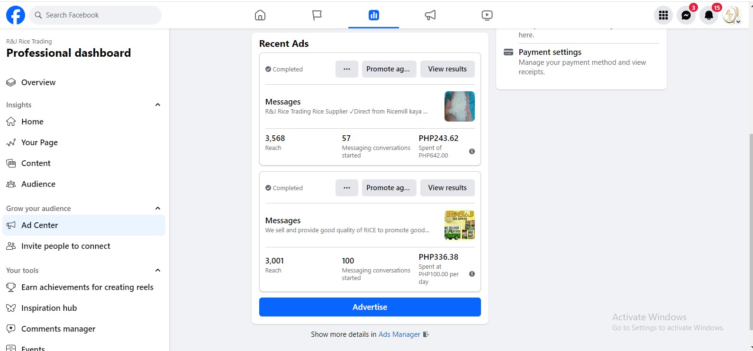Open the rice photo ad thumbnail
The image size is (753, 351).
point(460,106)
